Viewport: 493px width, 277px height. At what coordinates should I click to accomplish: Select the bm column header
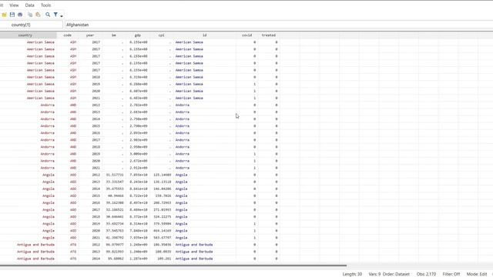pyautogui.click(x=114, y=35)
